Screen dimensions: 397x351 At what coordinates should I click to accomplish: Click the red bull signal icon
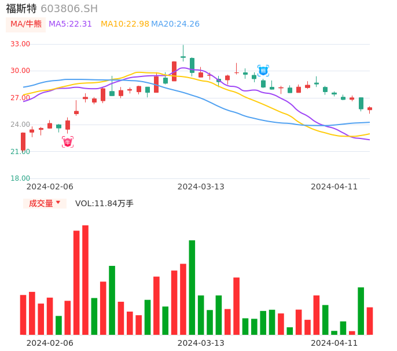click(x=68, y=142)
